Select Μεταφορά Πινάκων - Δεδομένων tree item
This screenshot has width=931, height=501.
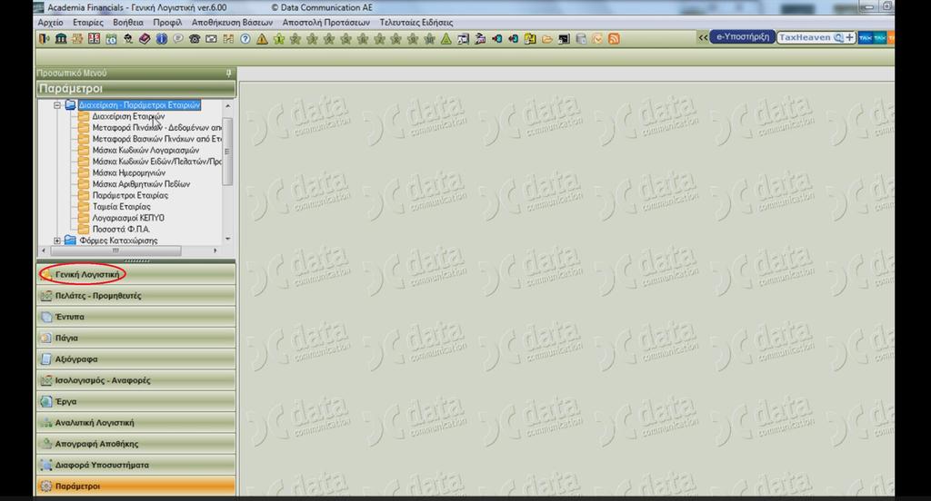(x=156, y=127)
